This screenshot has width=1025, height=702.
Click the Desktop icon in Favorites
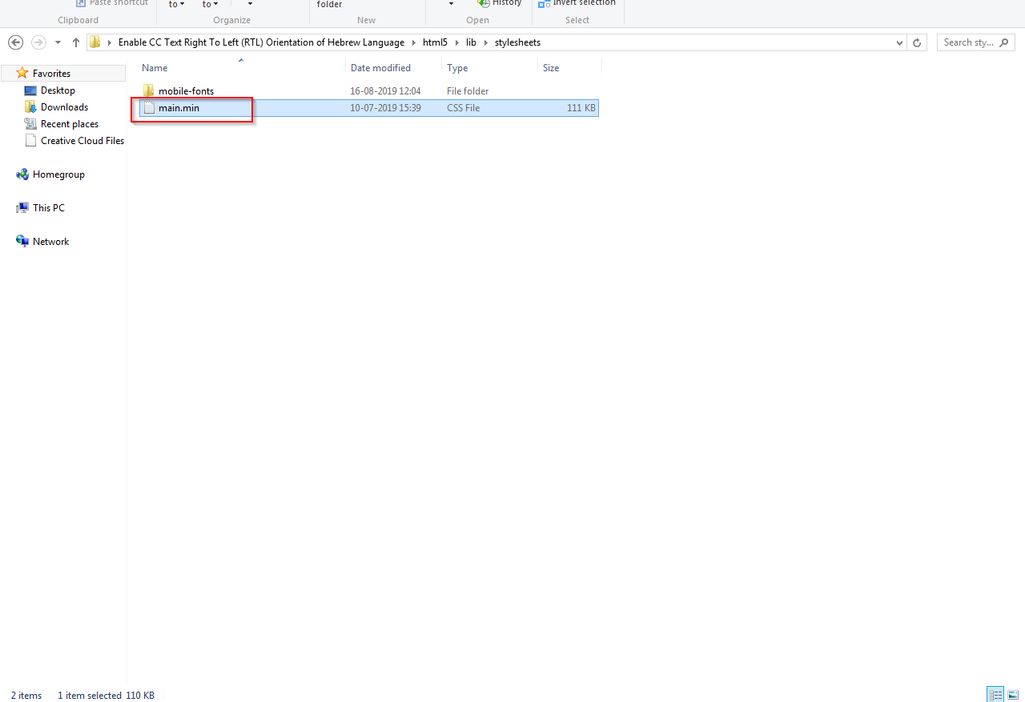[x=31, y=90]
